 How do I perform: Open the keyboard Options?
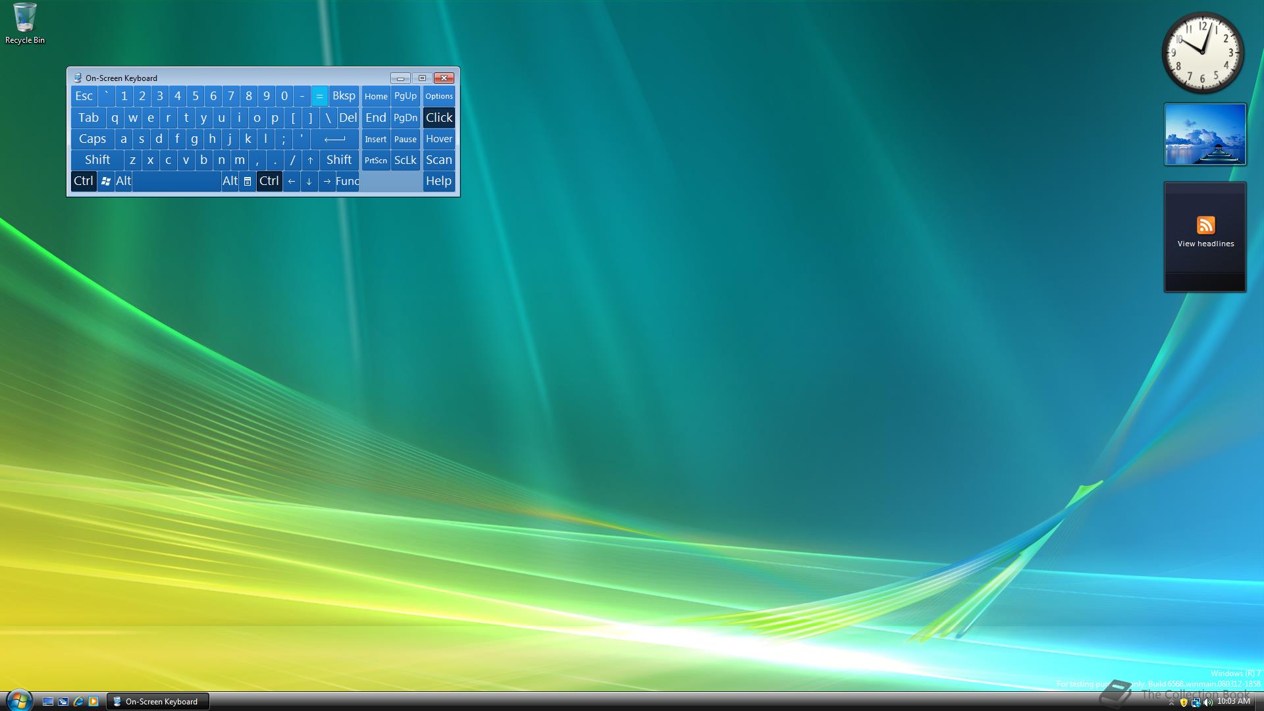tap(439, 96)
